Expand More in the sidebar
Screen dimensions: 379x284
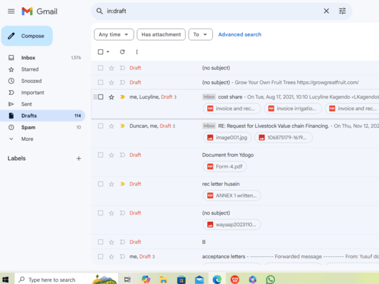[27, 139]
